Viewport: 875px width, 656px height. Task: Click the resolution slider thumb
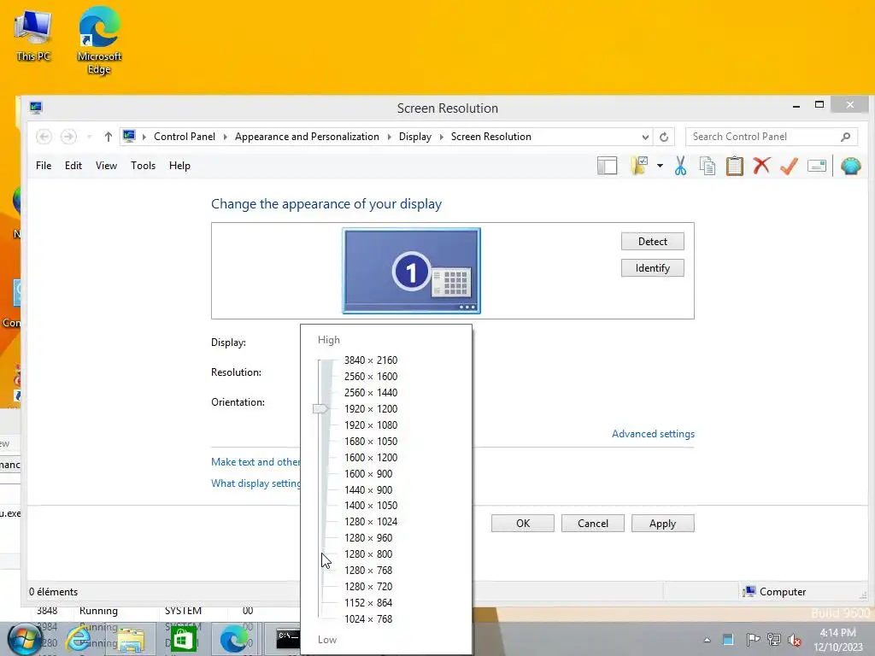320,409
